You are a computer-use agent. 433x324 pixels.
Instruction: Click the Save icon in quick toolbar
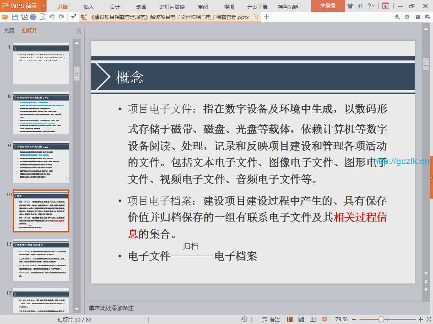pyautogui.click(x=15, y=17)
